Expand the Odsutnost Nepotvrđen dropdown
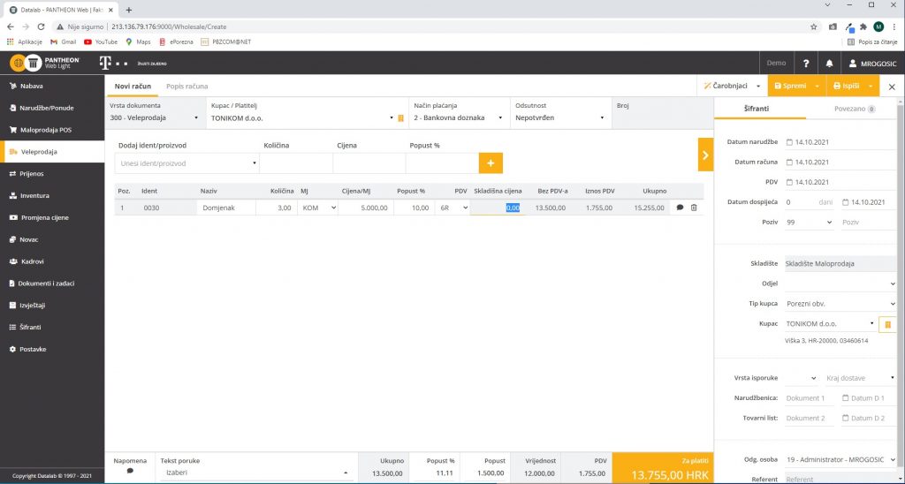The image size is (905, 484). (x=560, y=117)
